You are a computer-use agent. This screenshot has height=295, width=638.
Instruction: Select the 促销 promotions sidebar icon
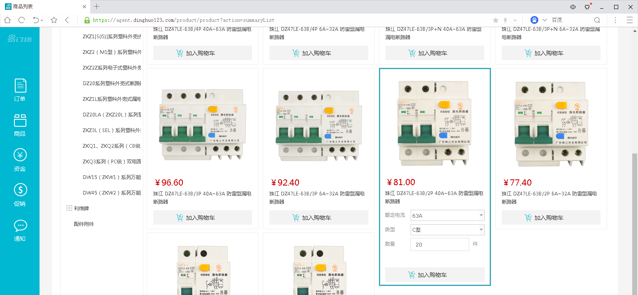(x=20, y=195)
